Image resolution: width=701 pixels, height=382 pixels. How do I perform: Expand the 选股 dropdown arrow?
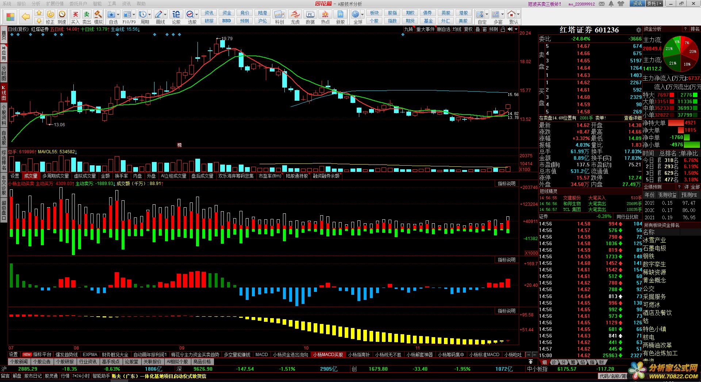click(197, 15)
